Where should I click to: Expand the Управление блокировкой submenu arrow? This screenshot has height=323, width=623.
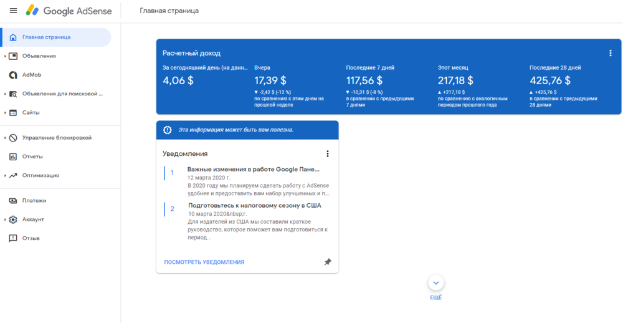tap(5, 138)
